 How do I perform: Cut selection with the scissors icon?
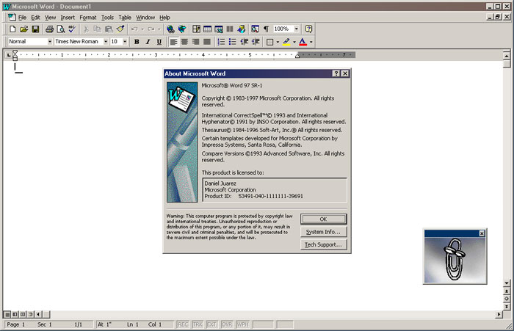[x=86, y=29]
